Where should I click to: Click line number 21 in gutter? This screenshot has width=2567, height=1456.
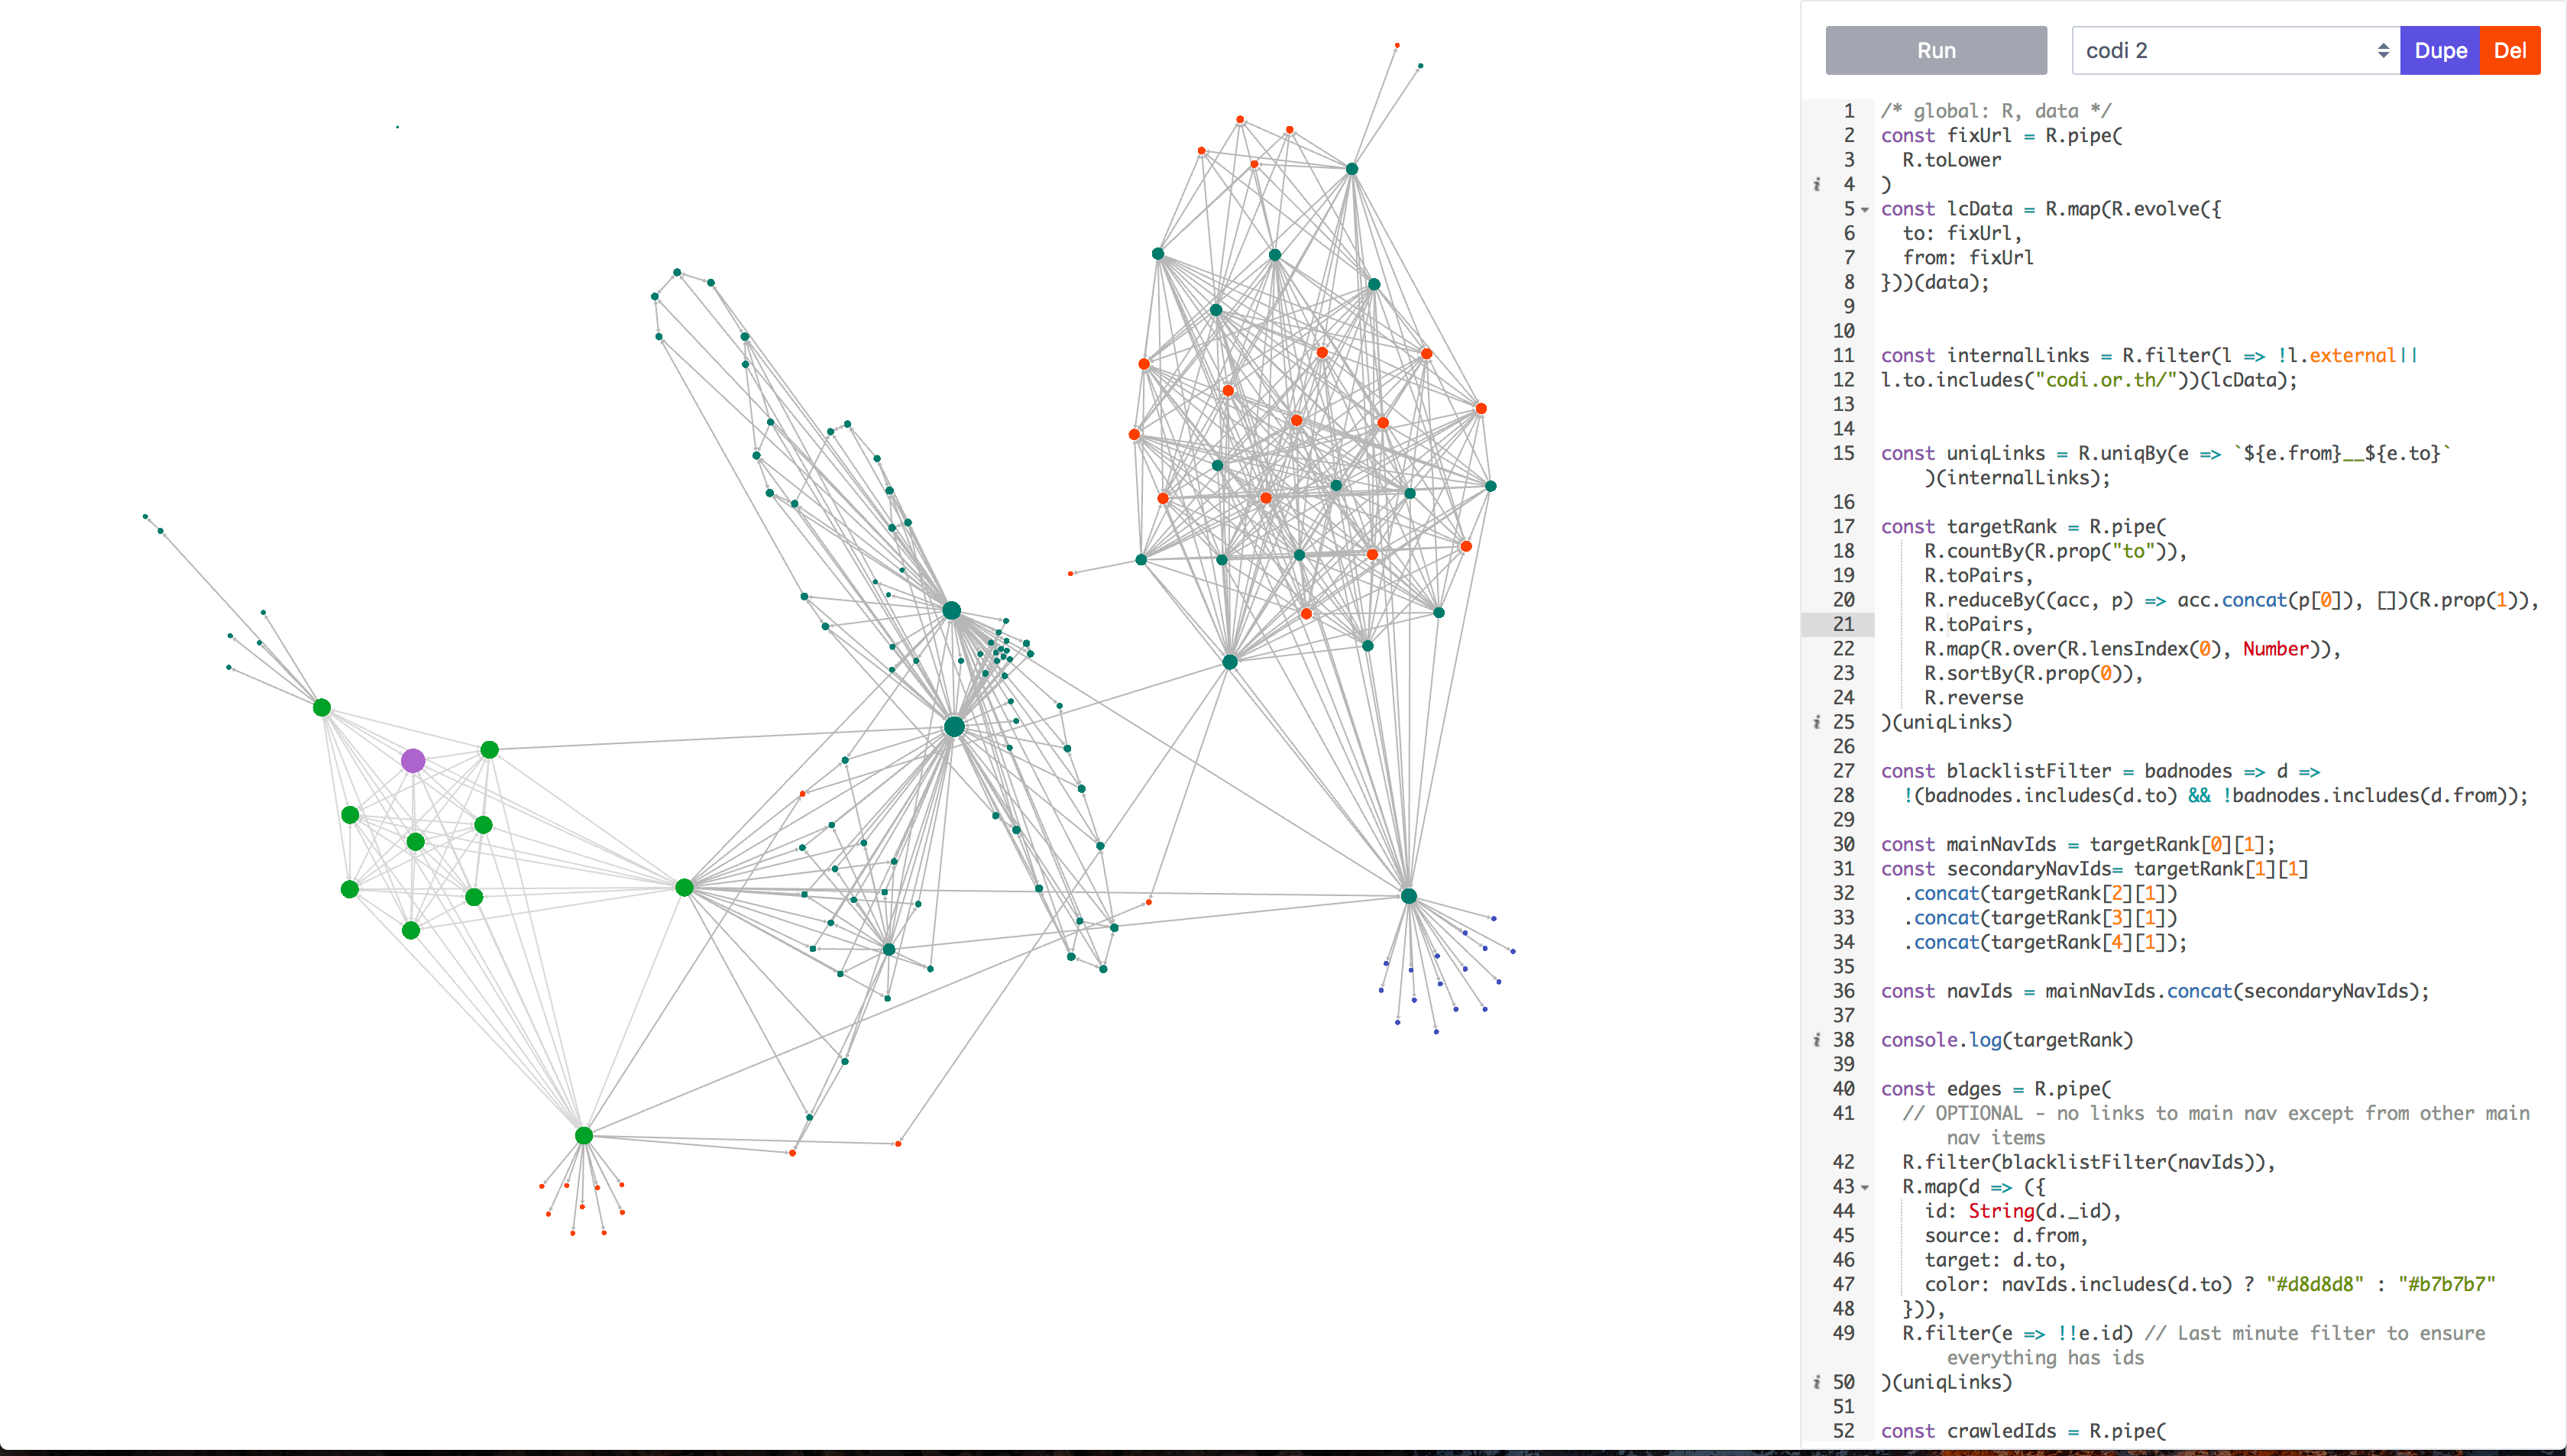coord(1843,624)
